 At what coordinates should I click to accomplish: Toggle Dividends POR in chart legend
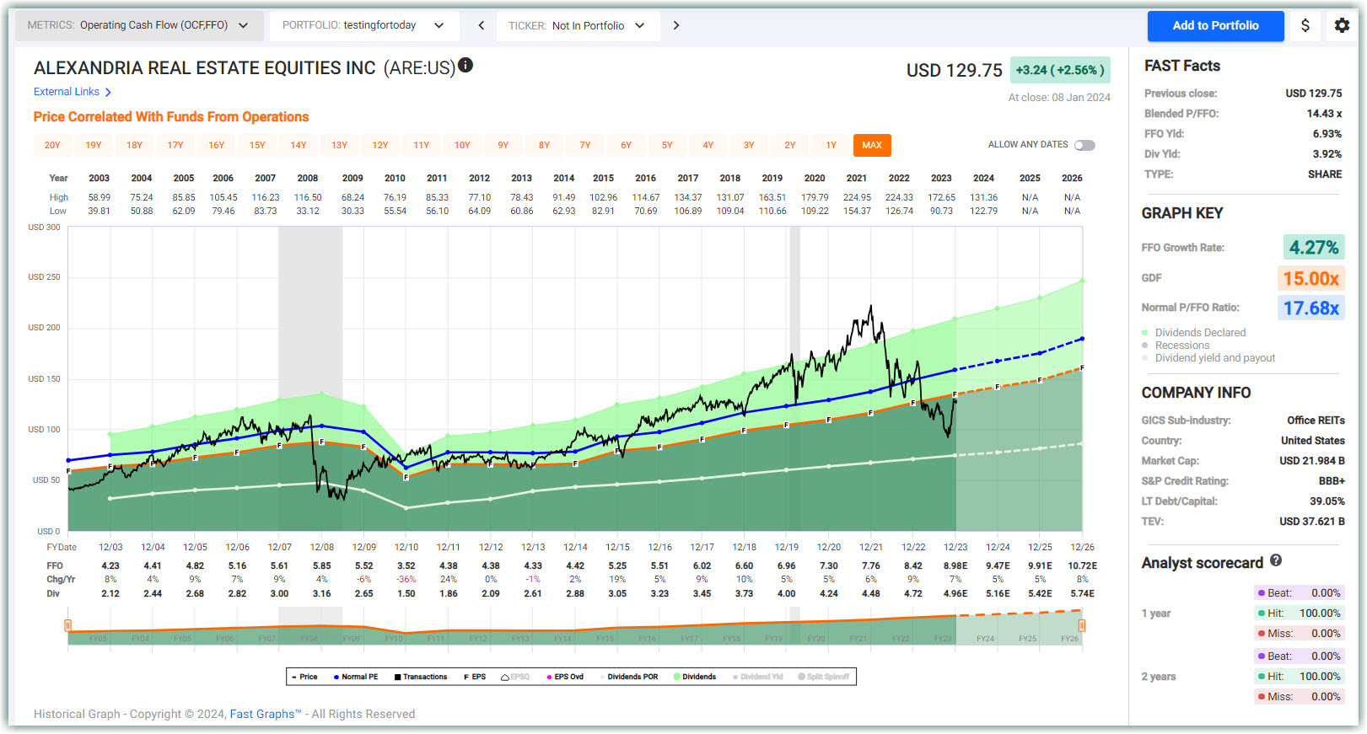click(628, 677)
